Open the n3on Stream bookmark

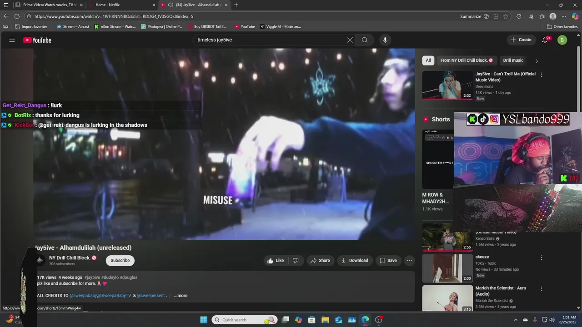(x=115, y=27)
